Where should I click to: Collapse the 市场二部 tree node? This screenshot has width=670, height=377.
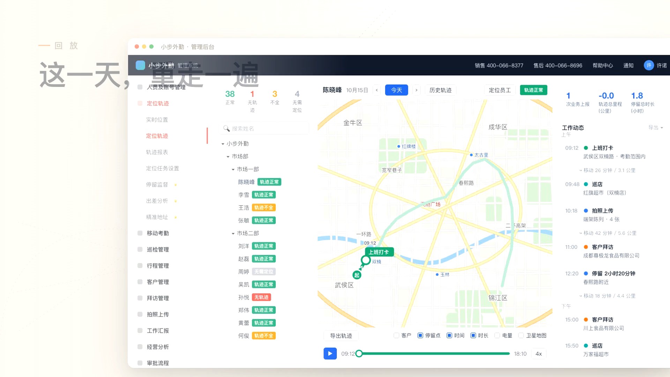[233, 234]
